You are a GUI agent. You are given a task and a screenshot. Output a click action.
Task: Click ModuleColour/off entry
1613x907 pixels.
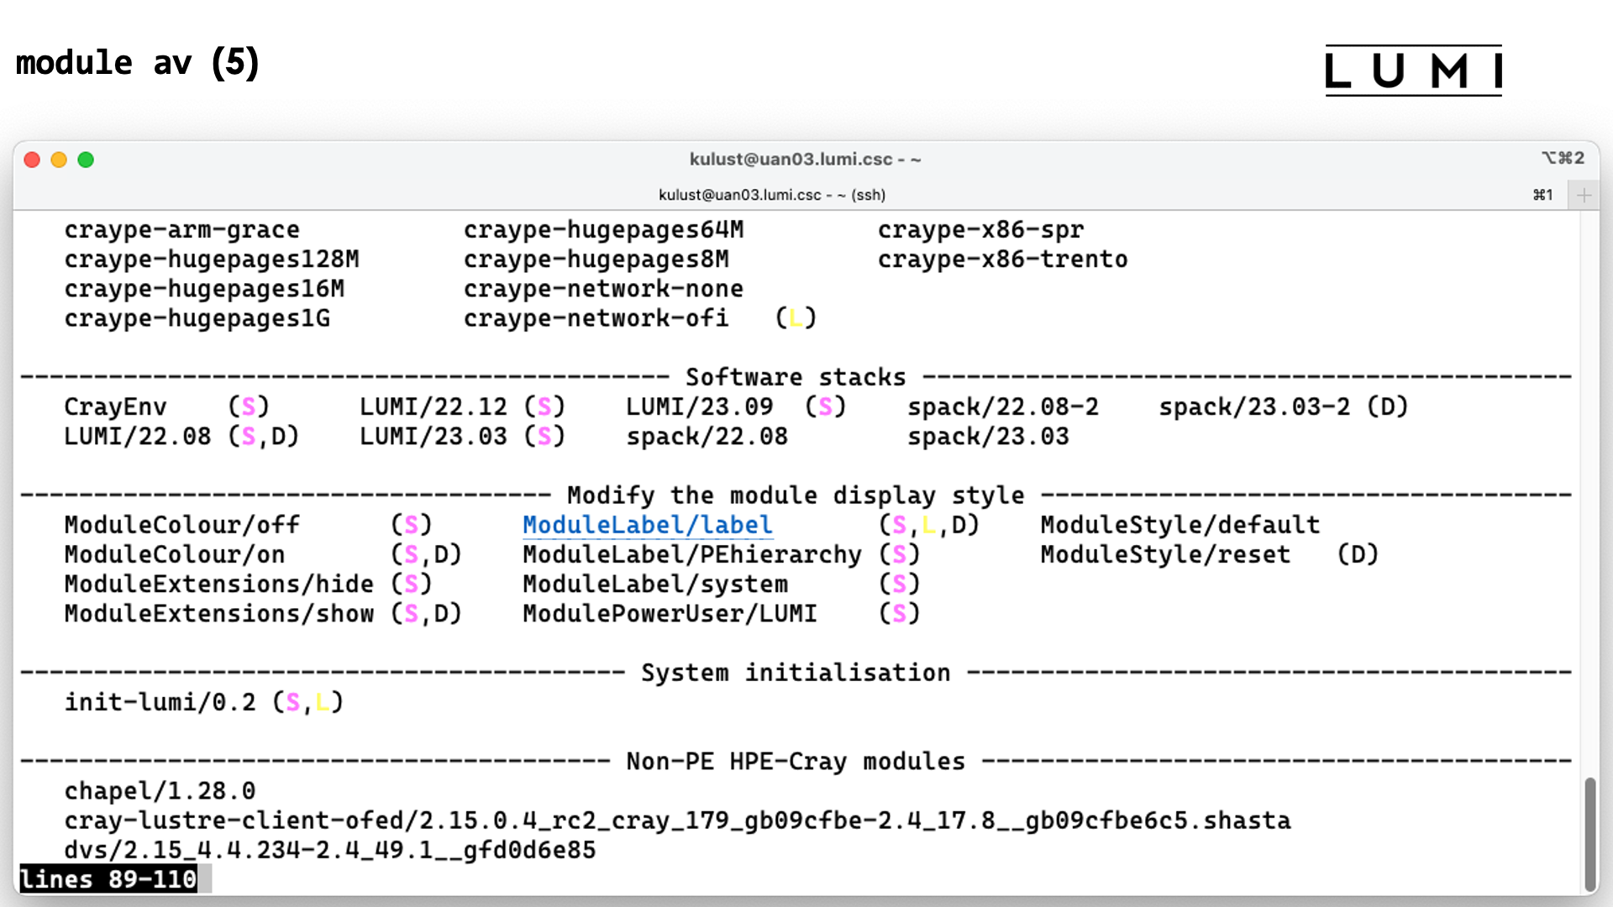click(181, 525)
